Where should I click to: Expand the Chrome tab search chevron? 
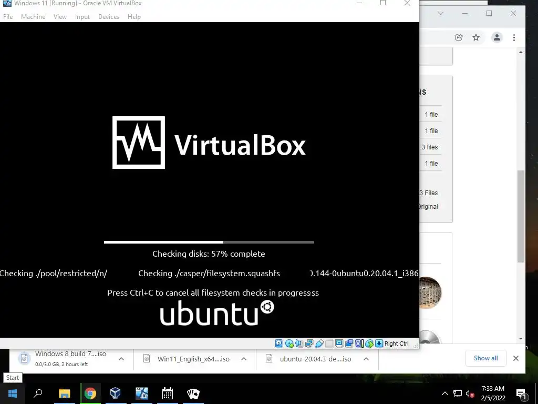pyautogui.click(x=441, y=13)
